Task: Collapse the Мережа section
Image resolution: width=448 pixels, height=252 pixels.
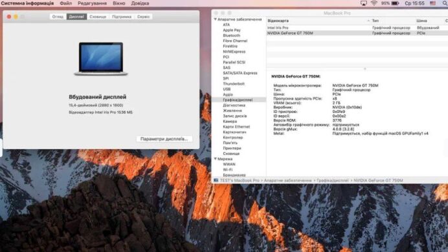Action: [216, 159]
